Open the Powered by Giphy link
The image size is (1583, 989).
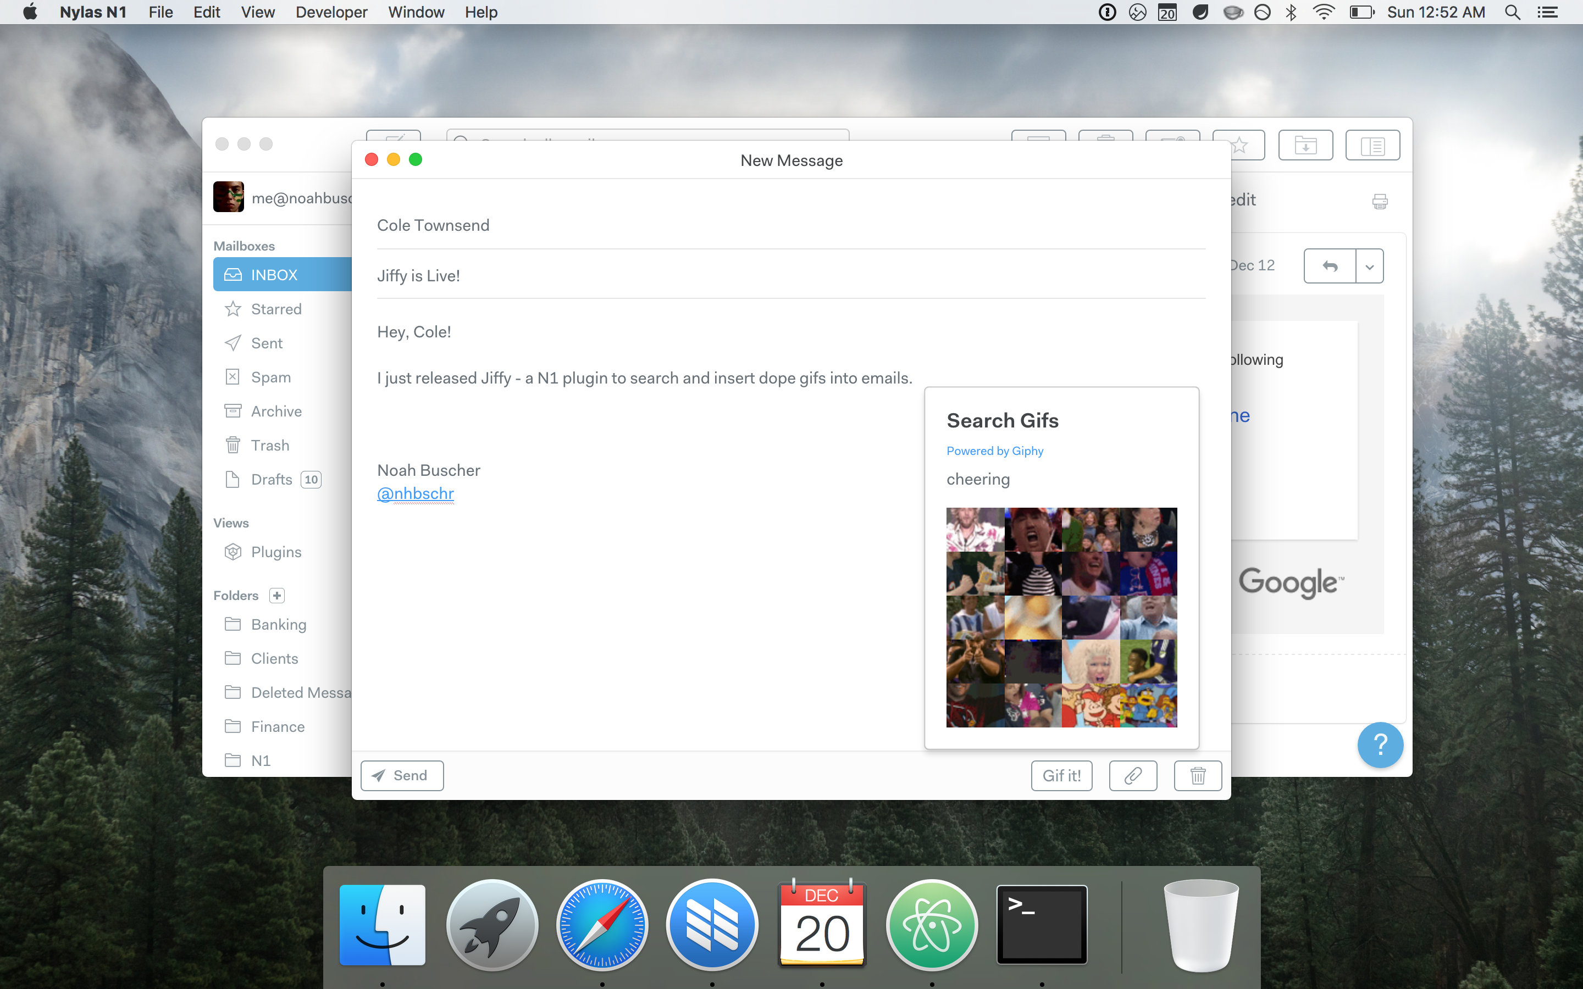point(994,451)
